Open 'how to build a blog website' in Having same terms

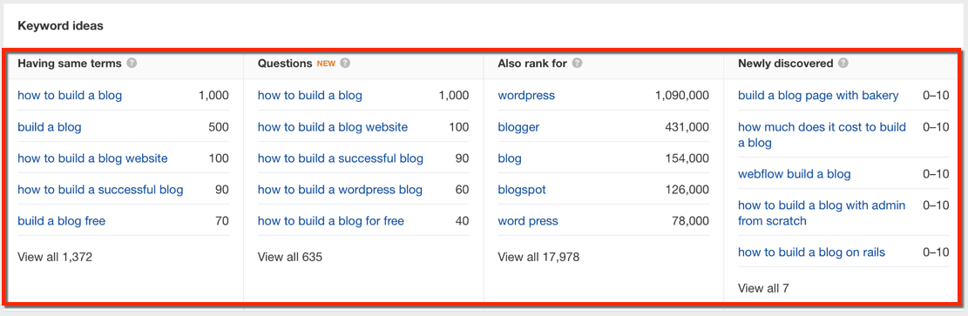[92, 158]
